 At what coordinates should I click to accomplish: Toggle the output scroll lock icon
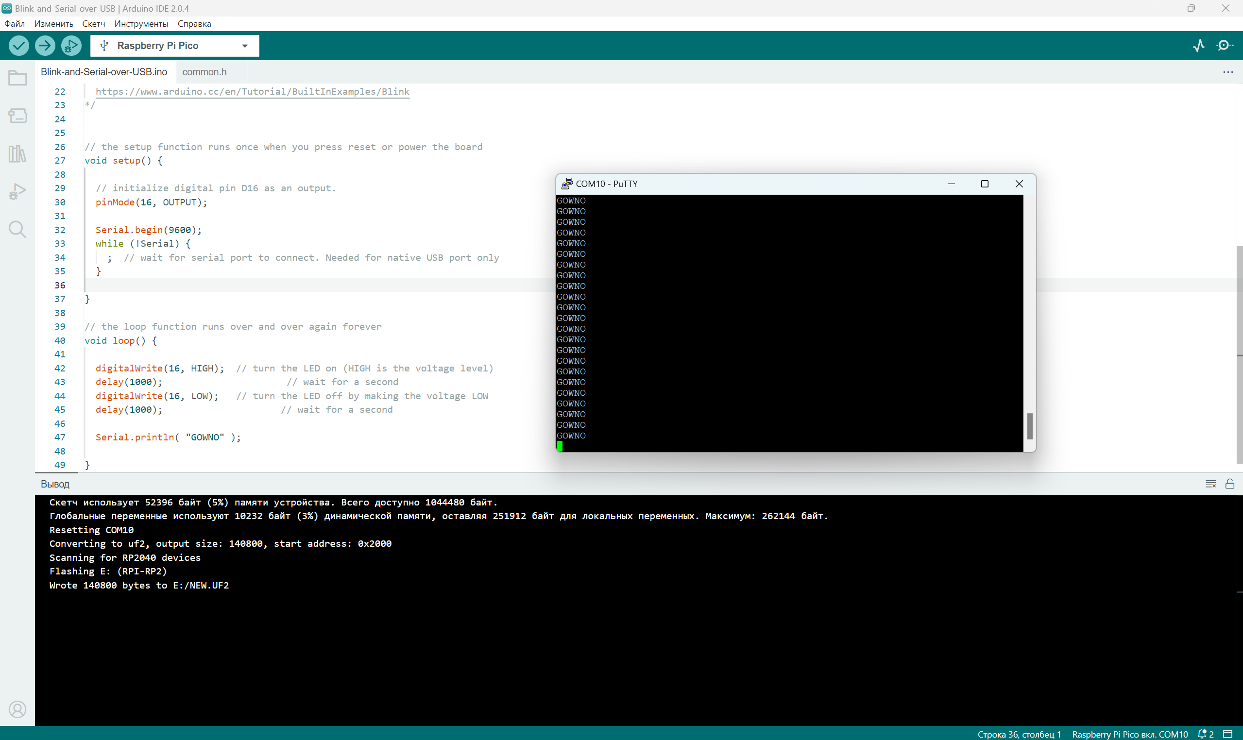pyautogui.click(x=1229, y=484)
